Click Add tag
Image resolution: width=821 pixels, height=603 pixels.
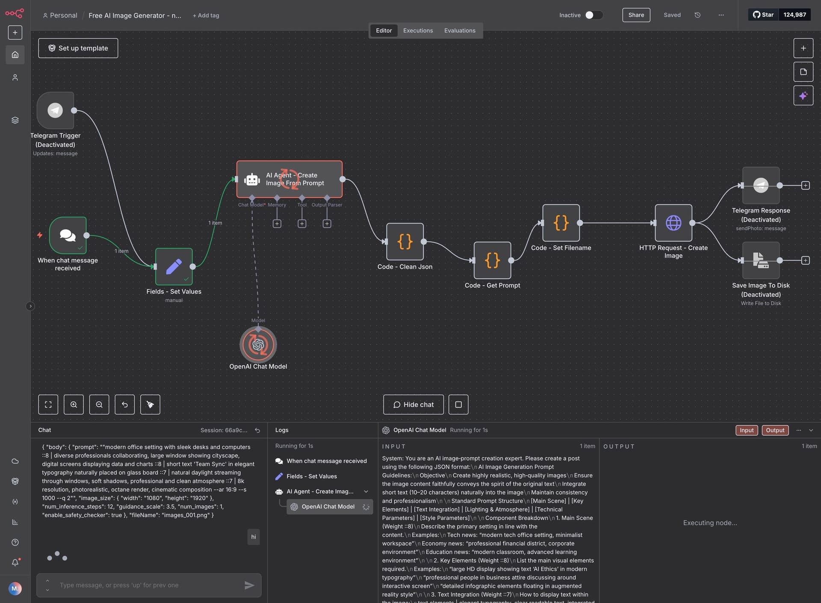(x=206, y=15)
